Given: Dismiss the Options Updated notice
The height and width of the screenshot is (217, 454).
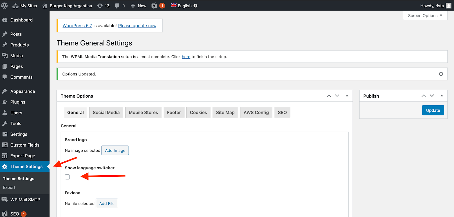Looking at the screenshot, I should pyautogui.click(x=441, y=74).
